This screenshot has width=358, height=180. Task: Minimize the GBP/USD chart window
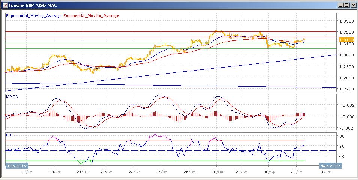[x=340, y=5]
